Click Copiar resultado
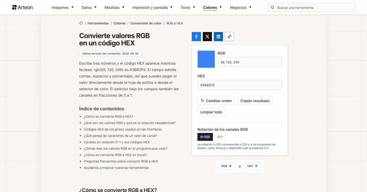The image size is (367, 192). pyautogui.click(x=255, y=101)
